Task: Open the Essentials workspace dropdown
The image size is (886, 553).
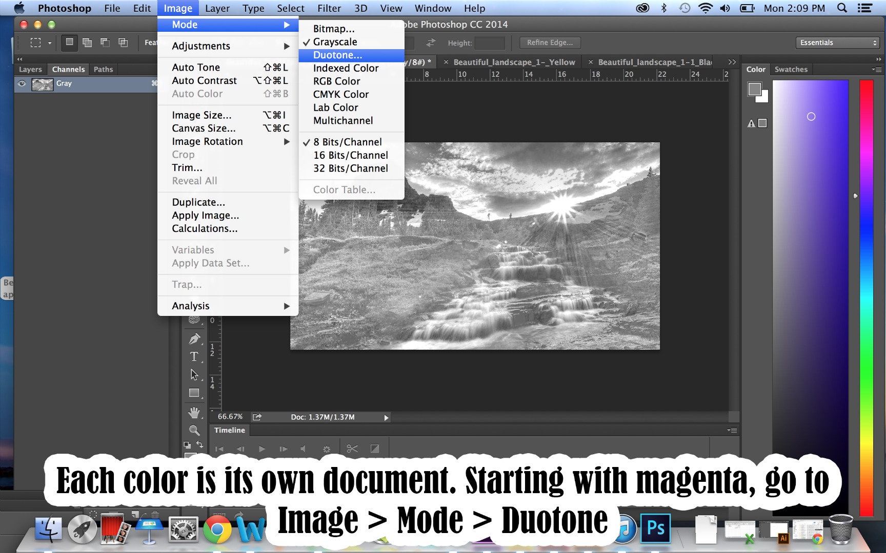Action: (837, 42)
